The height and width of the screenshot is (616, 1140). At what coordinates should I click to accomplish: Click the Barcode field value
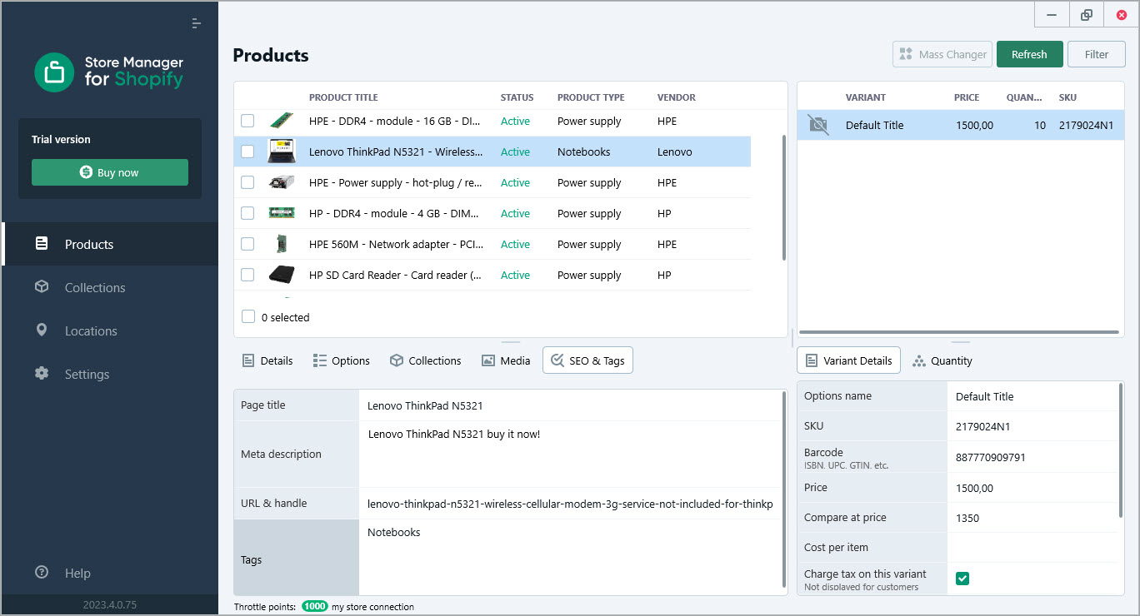point(1033,457)
